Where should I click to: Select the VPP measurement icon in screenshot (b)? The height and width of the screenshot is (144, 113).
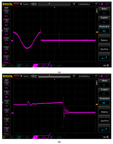click(7, 102)
